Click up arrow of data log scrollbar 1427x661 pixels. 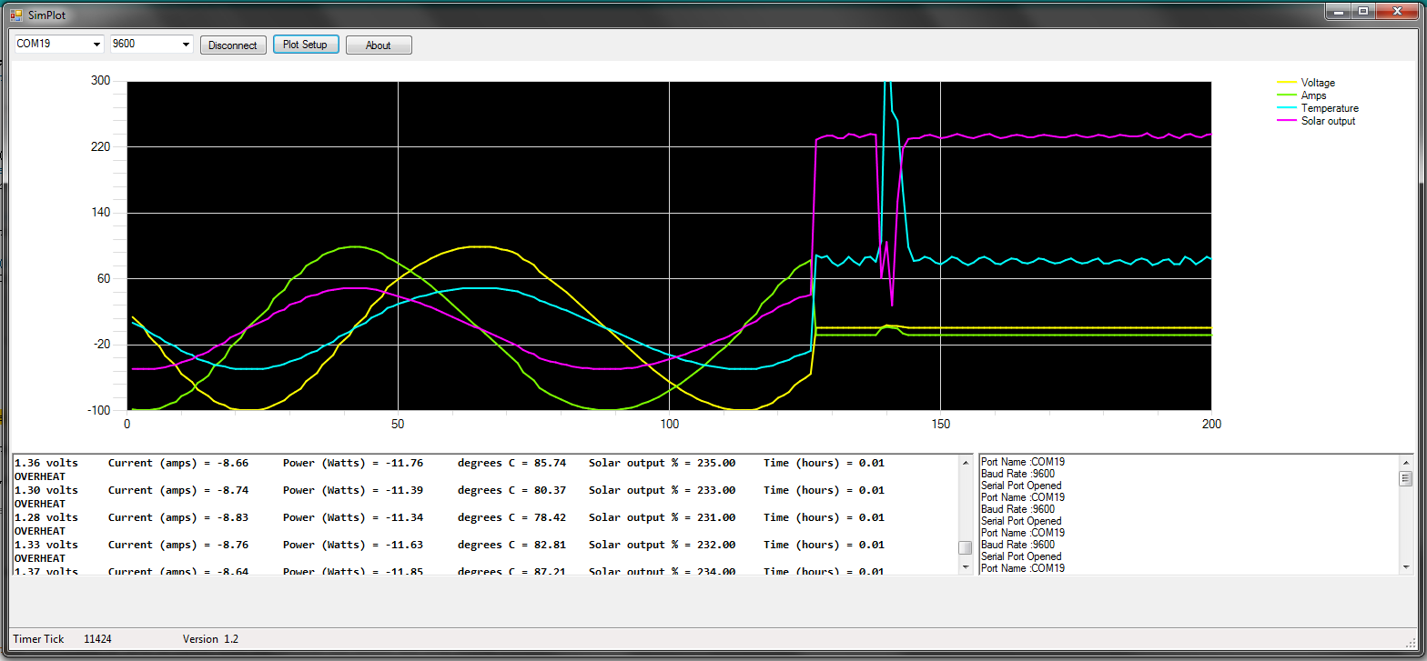pyautogui.click(x=966, y=463)
